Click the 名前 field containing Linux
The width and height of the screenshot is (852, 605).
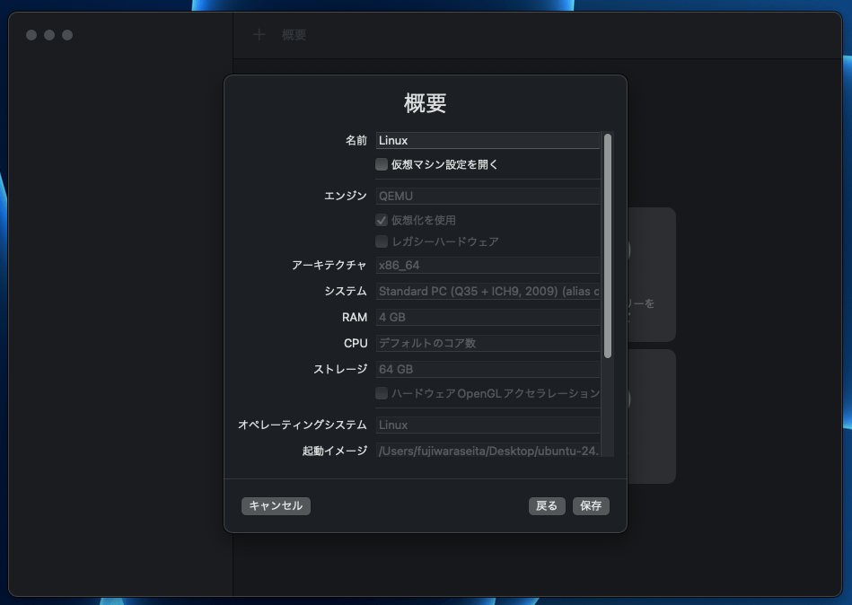coord(487,140)
